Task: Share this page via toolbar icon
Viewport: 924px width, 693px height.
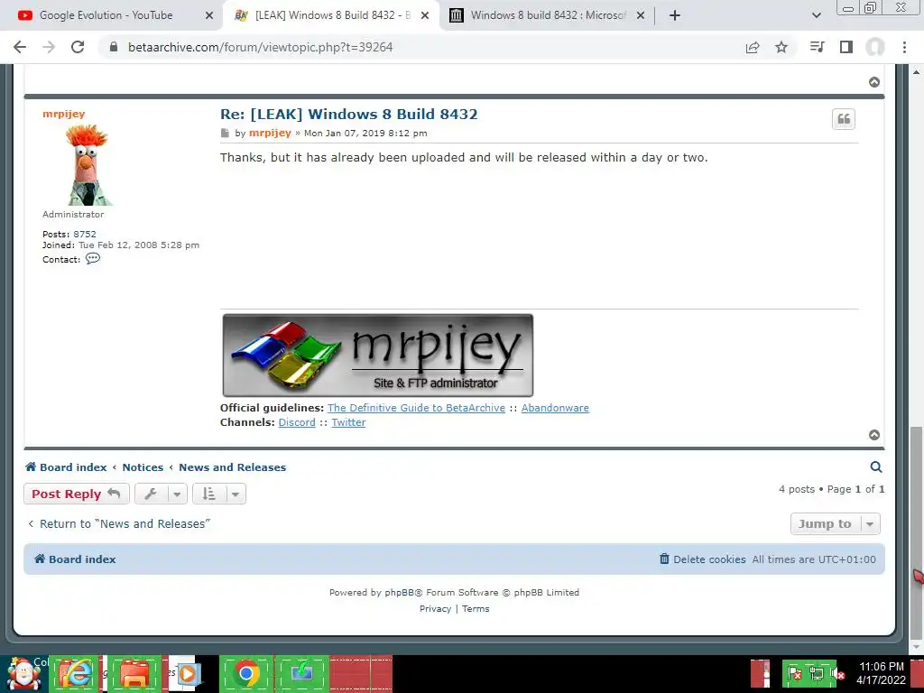Action: point(753,47)
